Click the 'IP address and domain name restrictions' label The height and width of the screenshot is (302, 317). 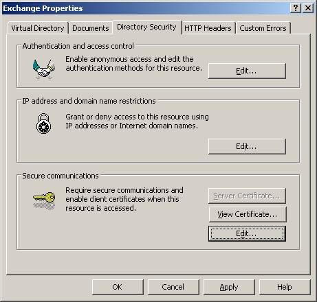click(x=89, y=101)
